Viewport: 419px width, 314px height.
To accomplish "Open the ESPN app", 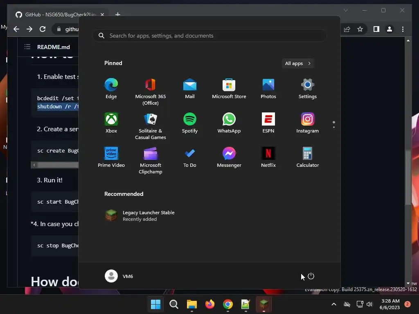I will point(268,123).
